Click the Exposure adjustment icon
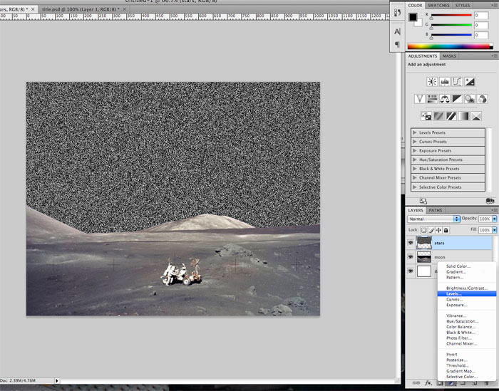 coord(468,82)
